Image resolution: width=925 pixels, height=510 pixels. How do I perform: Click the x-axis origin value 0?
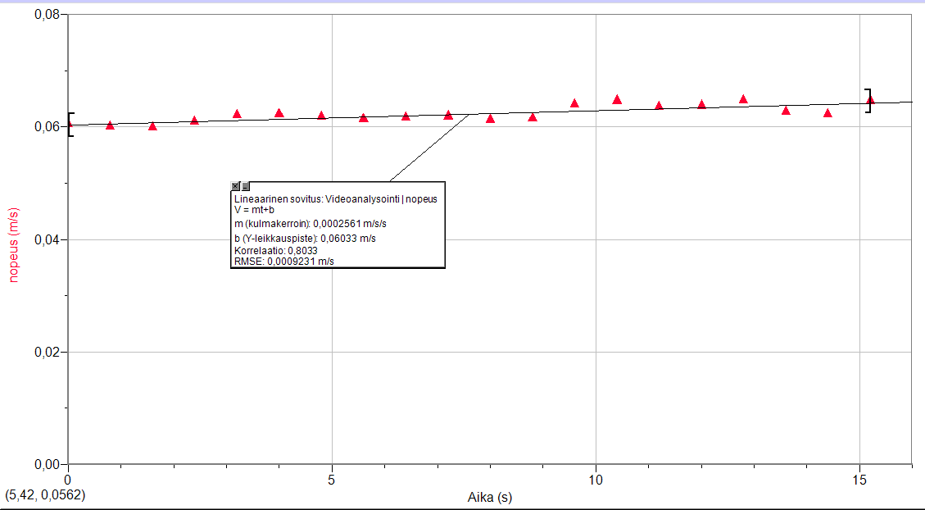68,478
